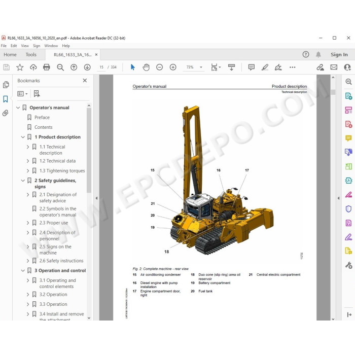Show page thumbnails panel
This screenshot has width=355, height=355.
pyautogui.click(x=6, y=85)
